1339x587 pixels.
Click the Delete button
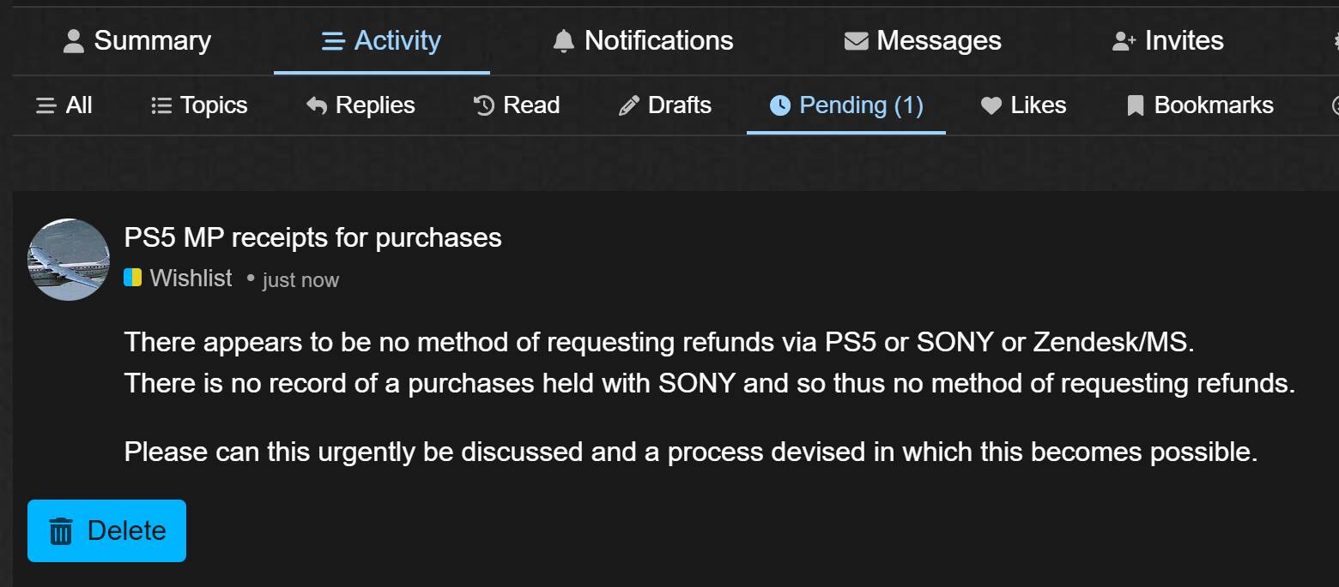pos(106,531)
